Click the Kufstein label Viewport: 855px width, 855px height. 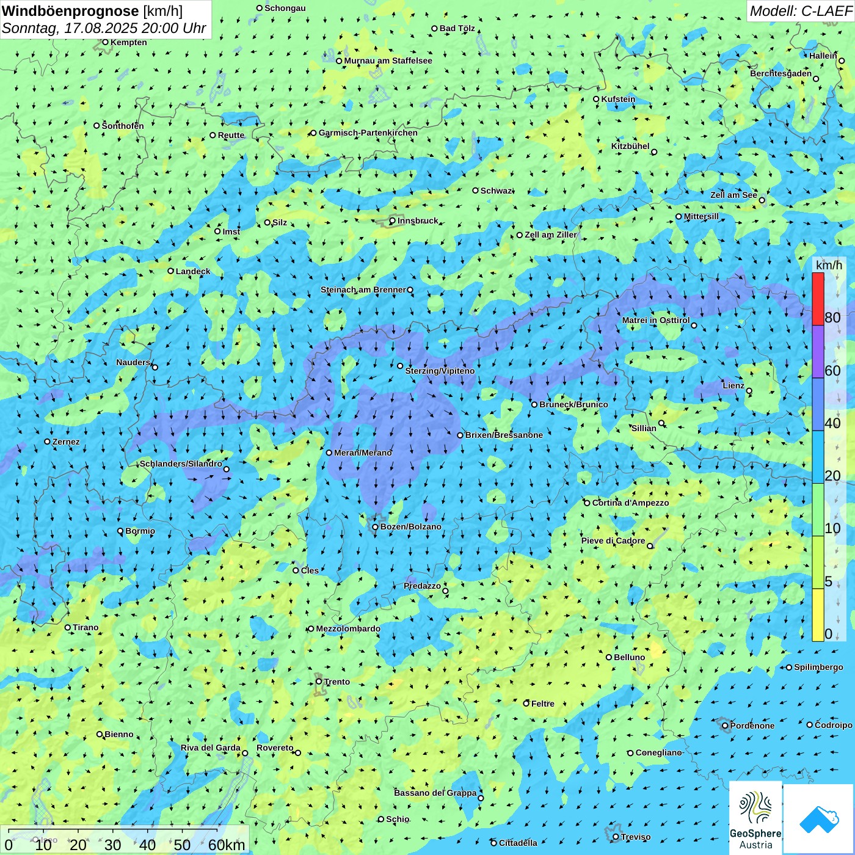[618, 99]
